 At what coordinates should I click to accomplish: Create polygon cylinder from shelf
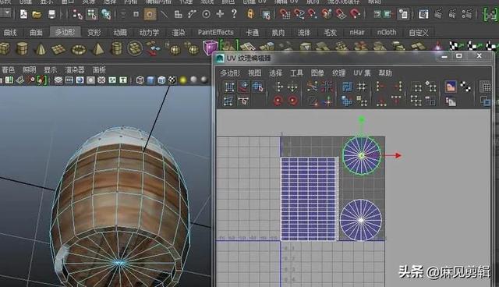tap(22, 49)
